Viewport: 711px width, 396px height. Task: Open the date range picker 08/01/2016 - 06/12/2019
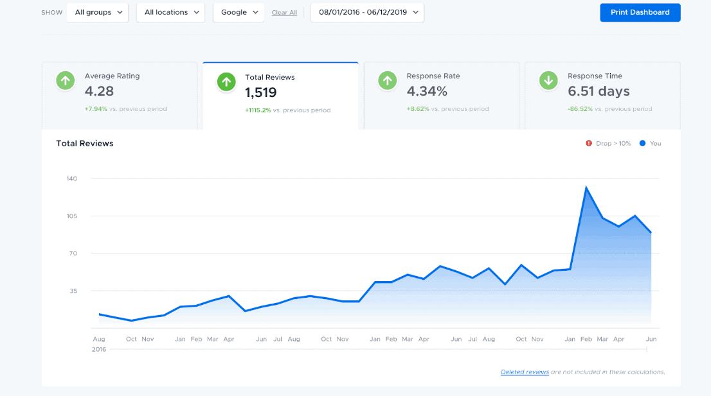point(367,12)
